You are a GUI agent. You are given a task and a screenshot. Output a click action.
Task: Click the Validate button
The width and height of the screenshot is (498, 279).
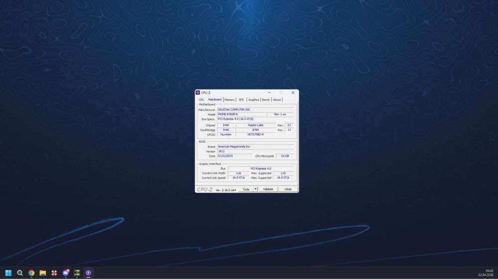(268, 189)
